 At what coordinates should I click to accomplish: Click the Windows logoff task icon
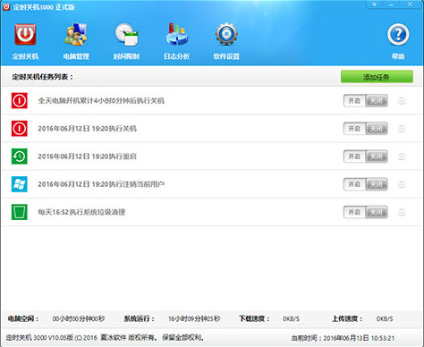point(20,184)
